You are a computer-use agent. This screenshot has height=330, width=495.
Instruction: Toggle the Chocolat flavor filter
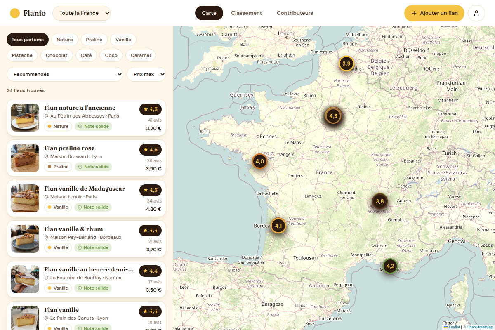click(57, 55)
